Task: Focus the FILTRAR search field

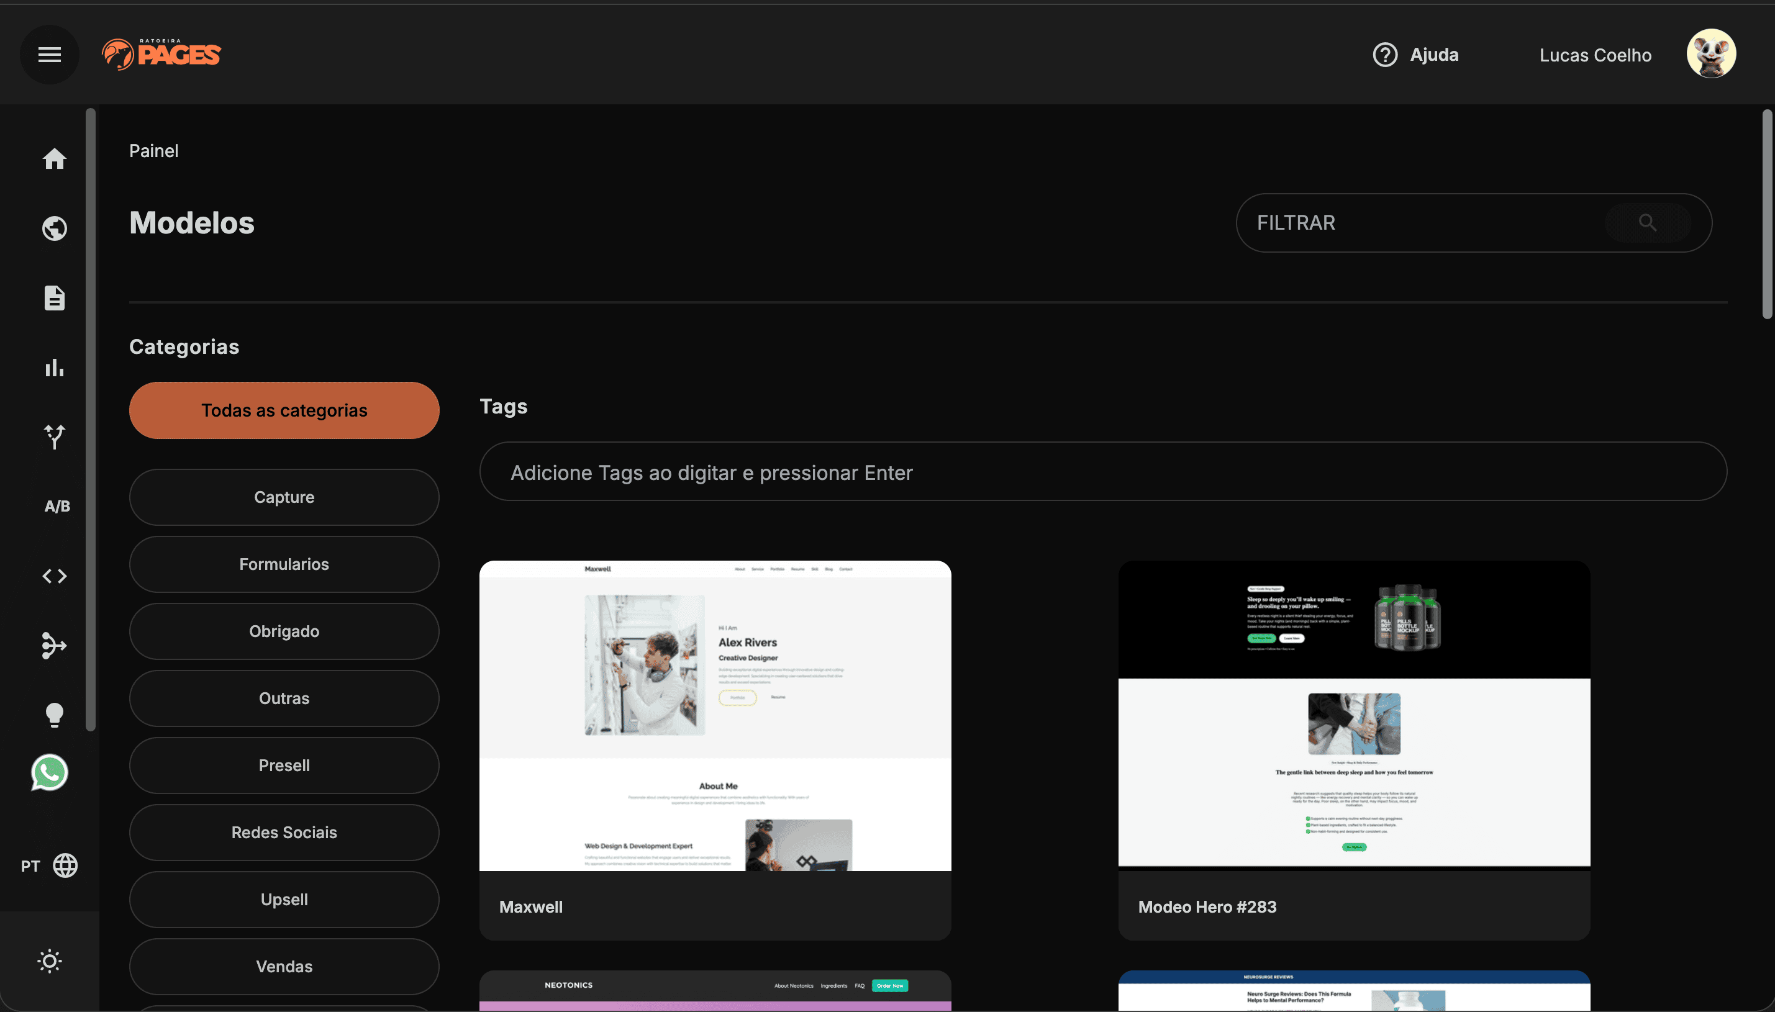Action: 1473,222
